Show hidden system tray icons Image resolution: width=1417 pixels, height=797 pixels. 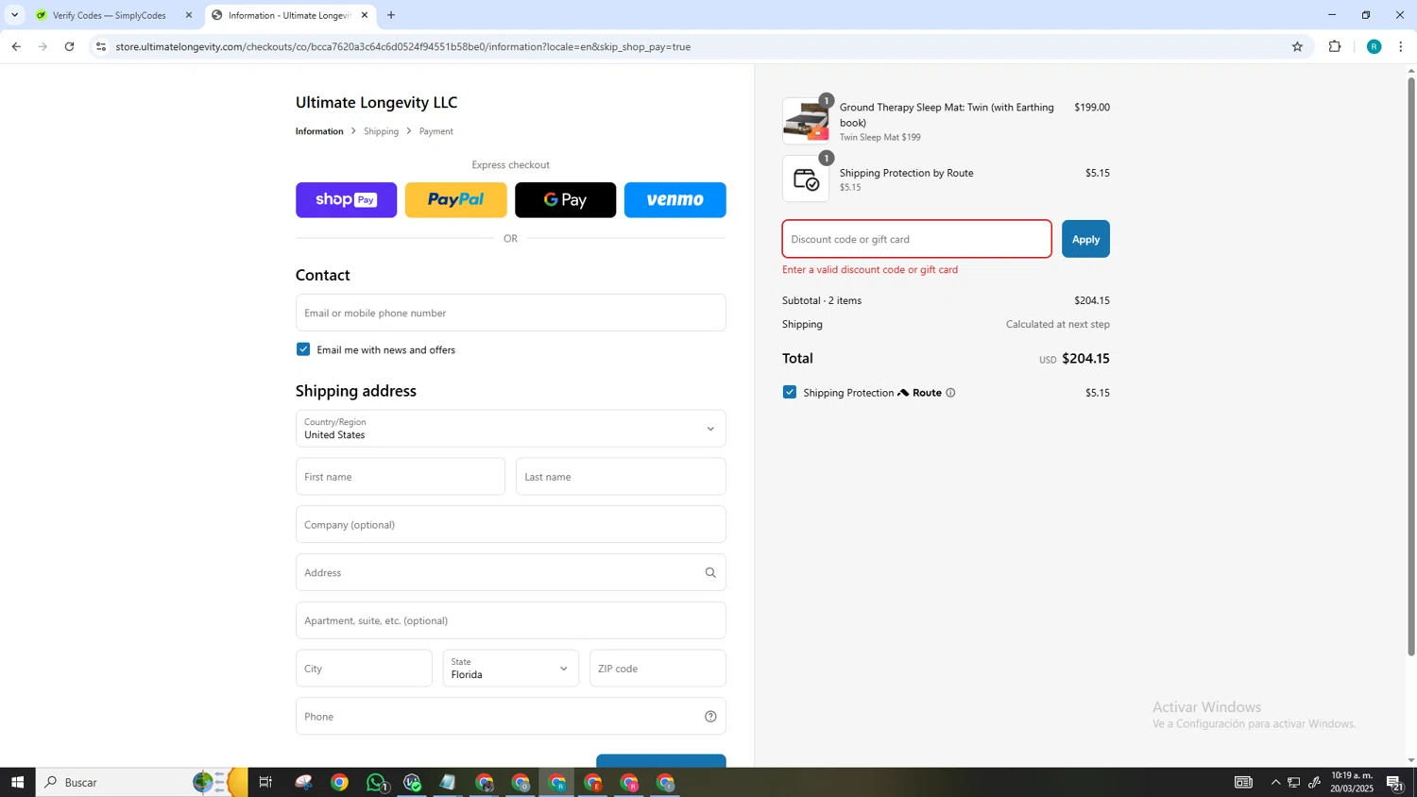pyautogui.click(x=1275, y=782)
